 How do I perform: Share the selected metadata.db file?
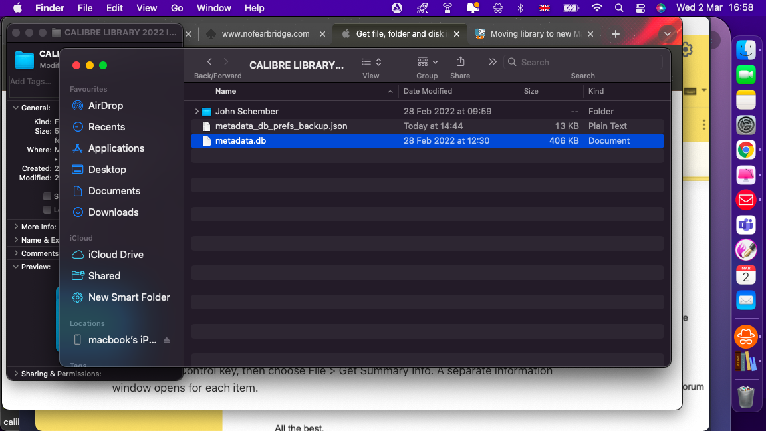[x=460, y=62]
